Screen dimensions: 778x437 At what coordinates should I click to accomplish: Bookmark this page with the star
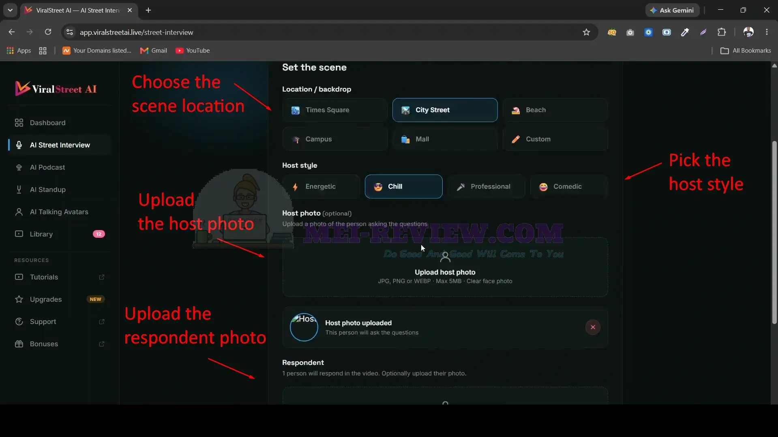pos(586,32)
